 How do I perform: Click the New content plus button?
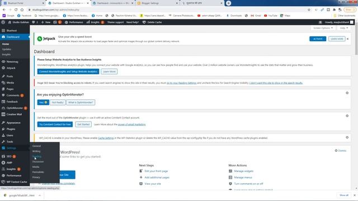[46, 22]
